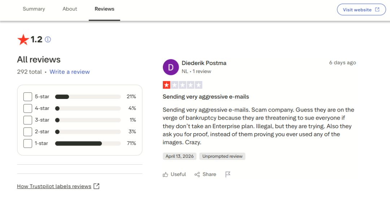Open How Trustpilot labels reviews link
This screenshot has width=390, height=199.
(x=54, y=186)
